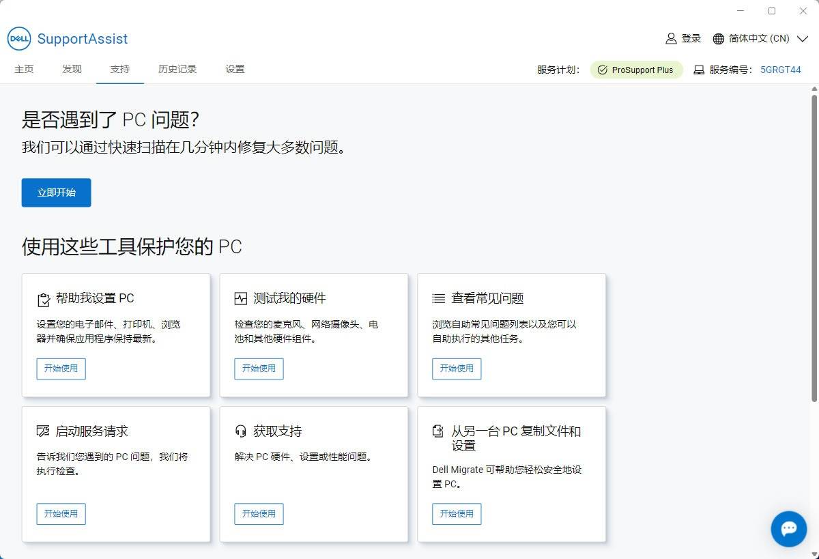This screenshot has height=559, width=819.
Task: Click the 立即开始 button
Action: tap(56, 192)
